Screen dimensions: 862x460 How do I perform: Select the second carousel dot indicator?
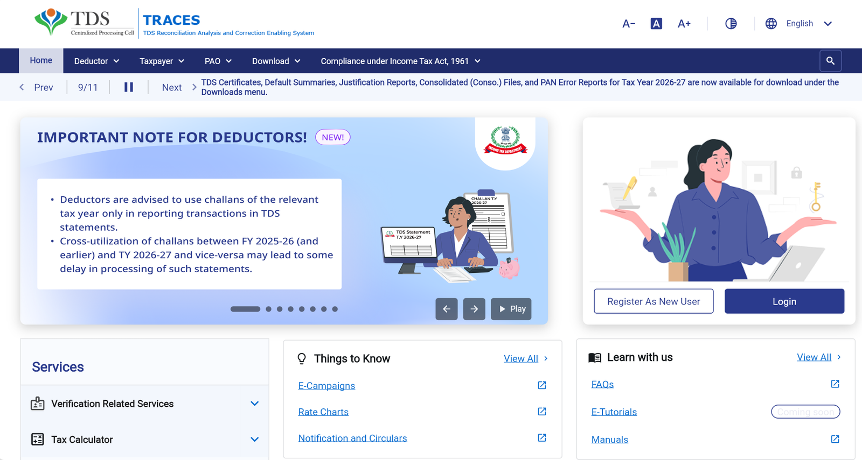pos(268,309)
